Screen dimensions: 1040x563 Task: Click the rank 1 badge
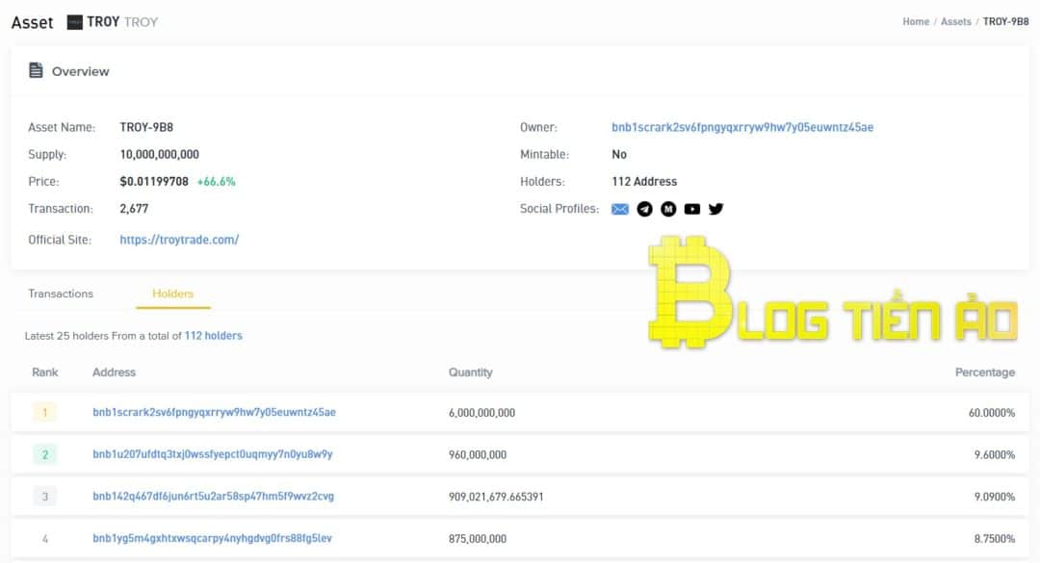pyautogui.click(x=44, y=413)
